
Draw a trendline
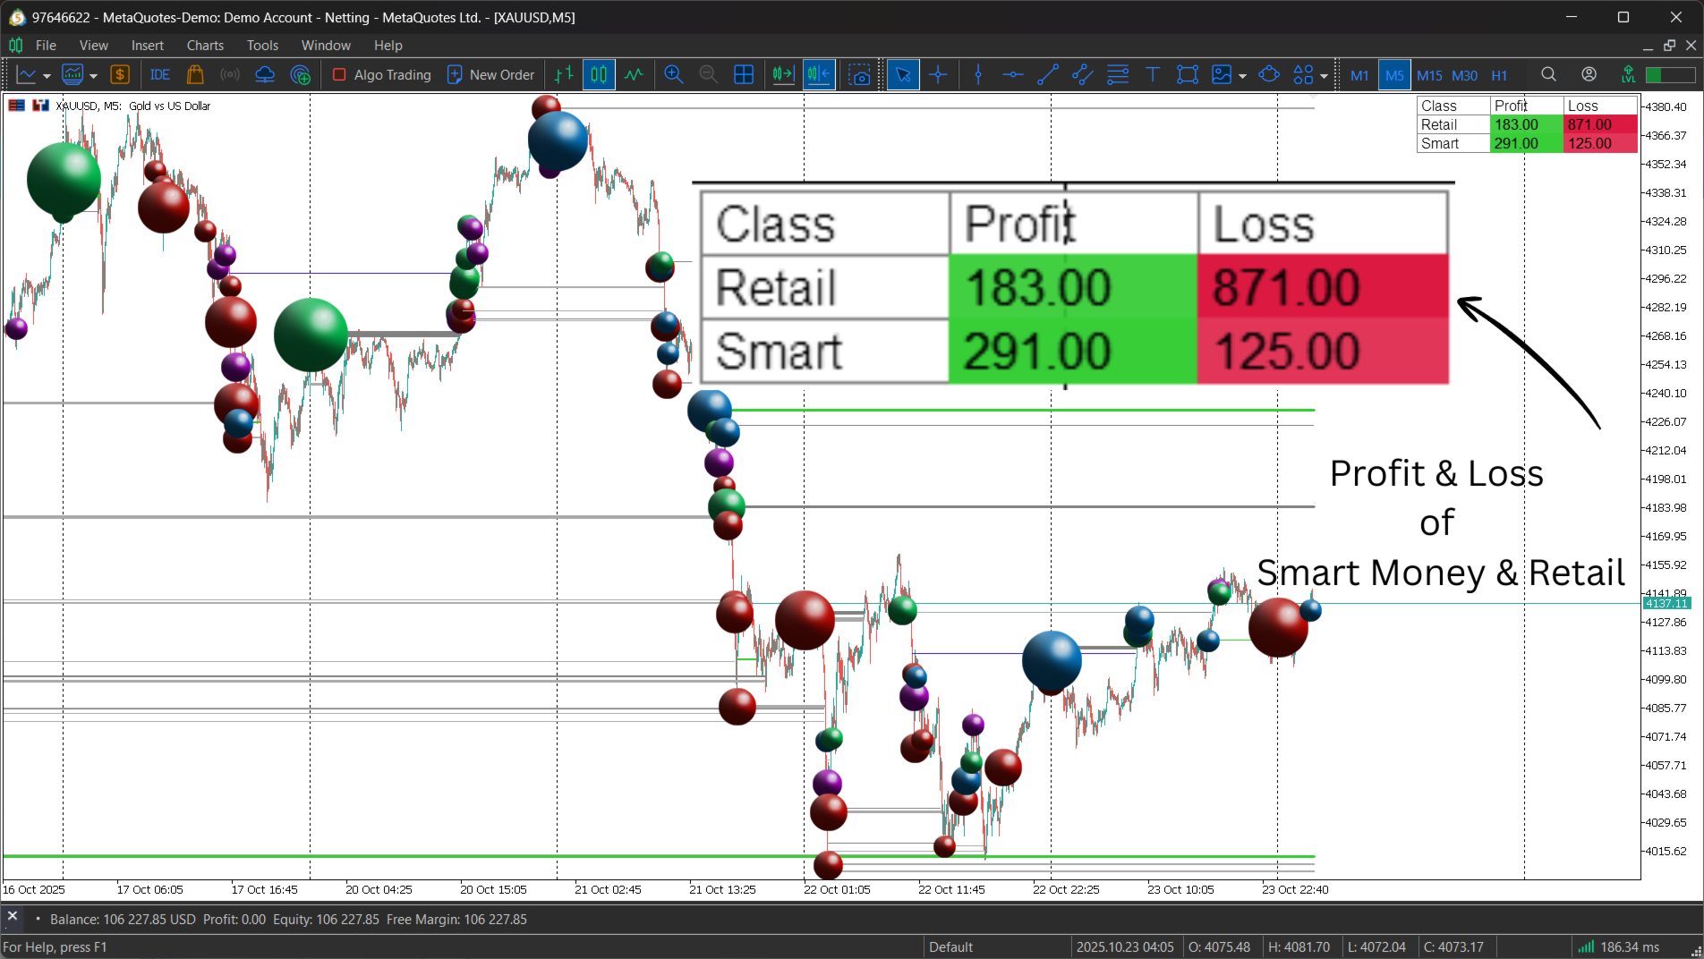pyautogui.click(x=1048, y=75)
